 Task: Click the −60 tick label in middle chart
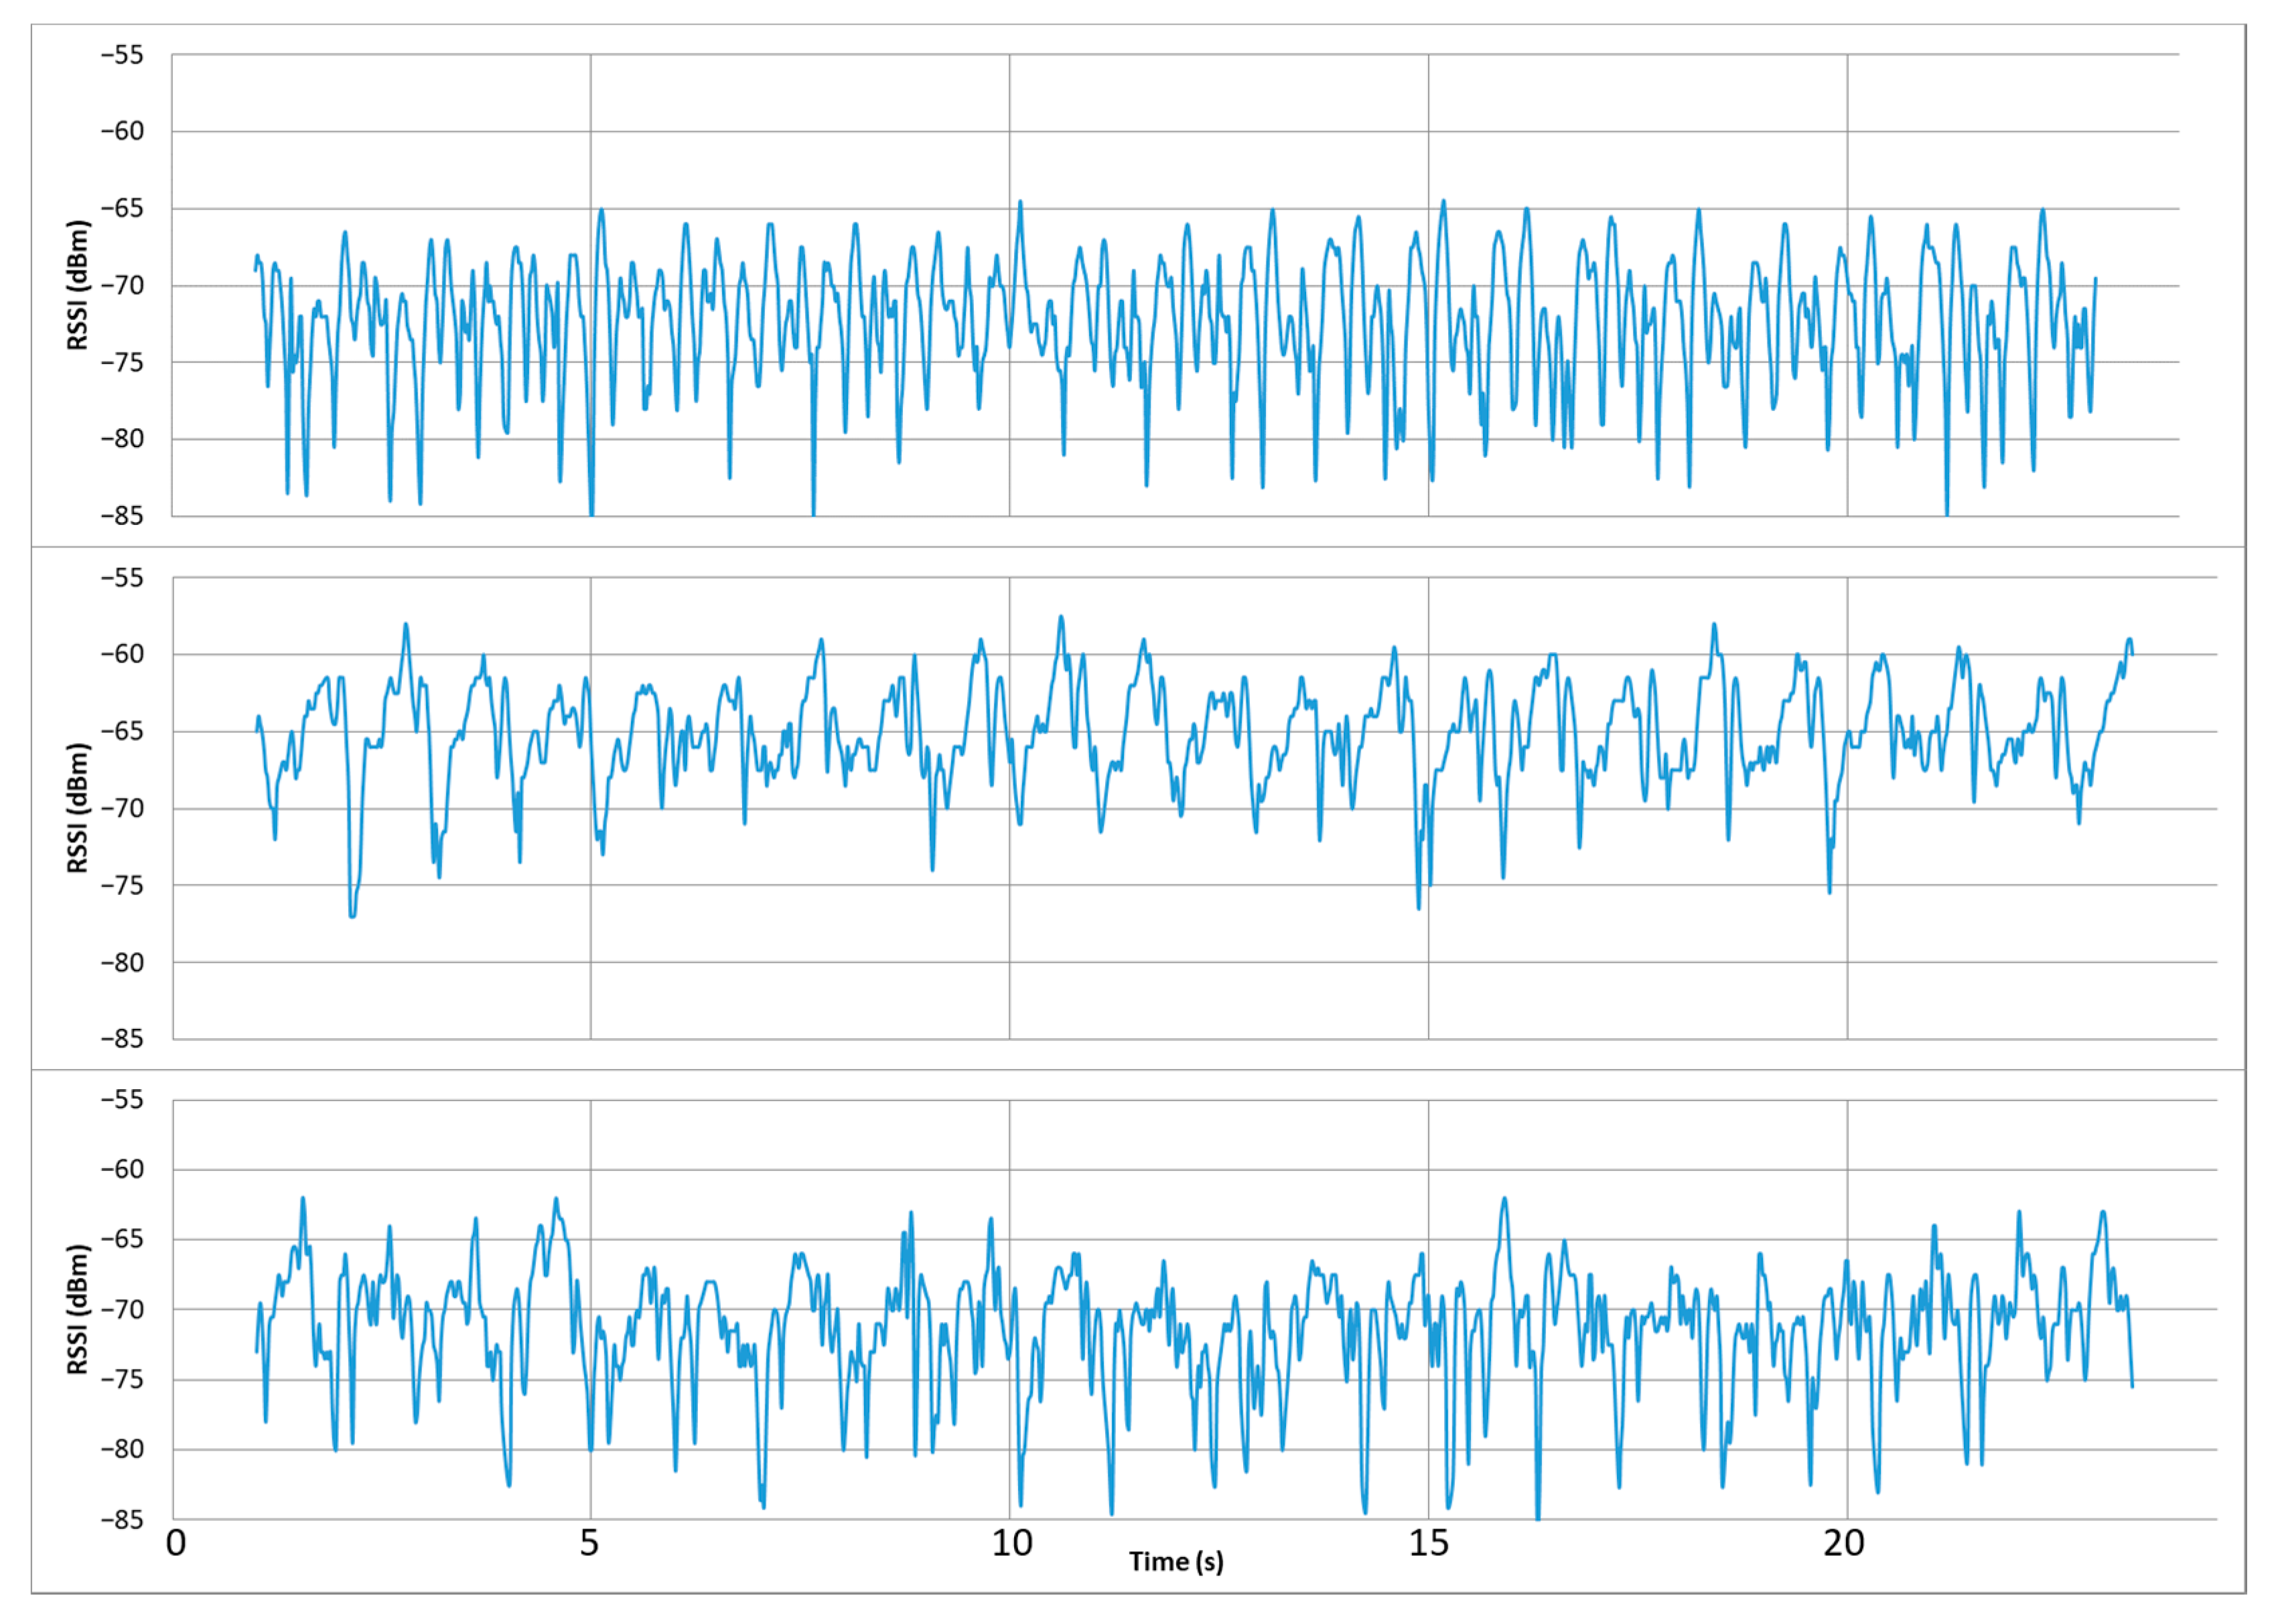(122, 654)
